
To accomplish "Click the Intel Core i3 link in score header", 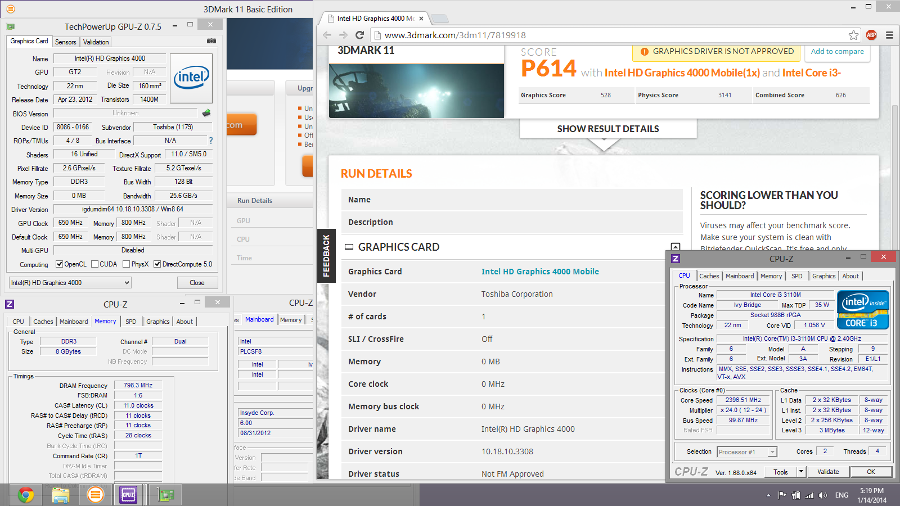I will coord(812,73).
